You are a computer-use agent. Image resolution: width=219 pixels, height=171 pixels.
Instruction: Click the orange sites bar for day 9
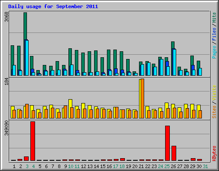(65, 112)
